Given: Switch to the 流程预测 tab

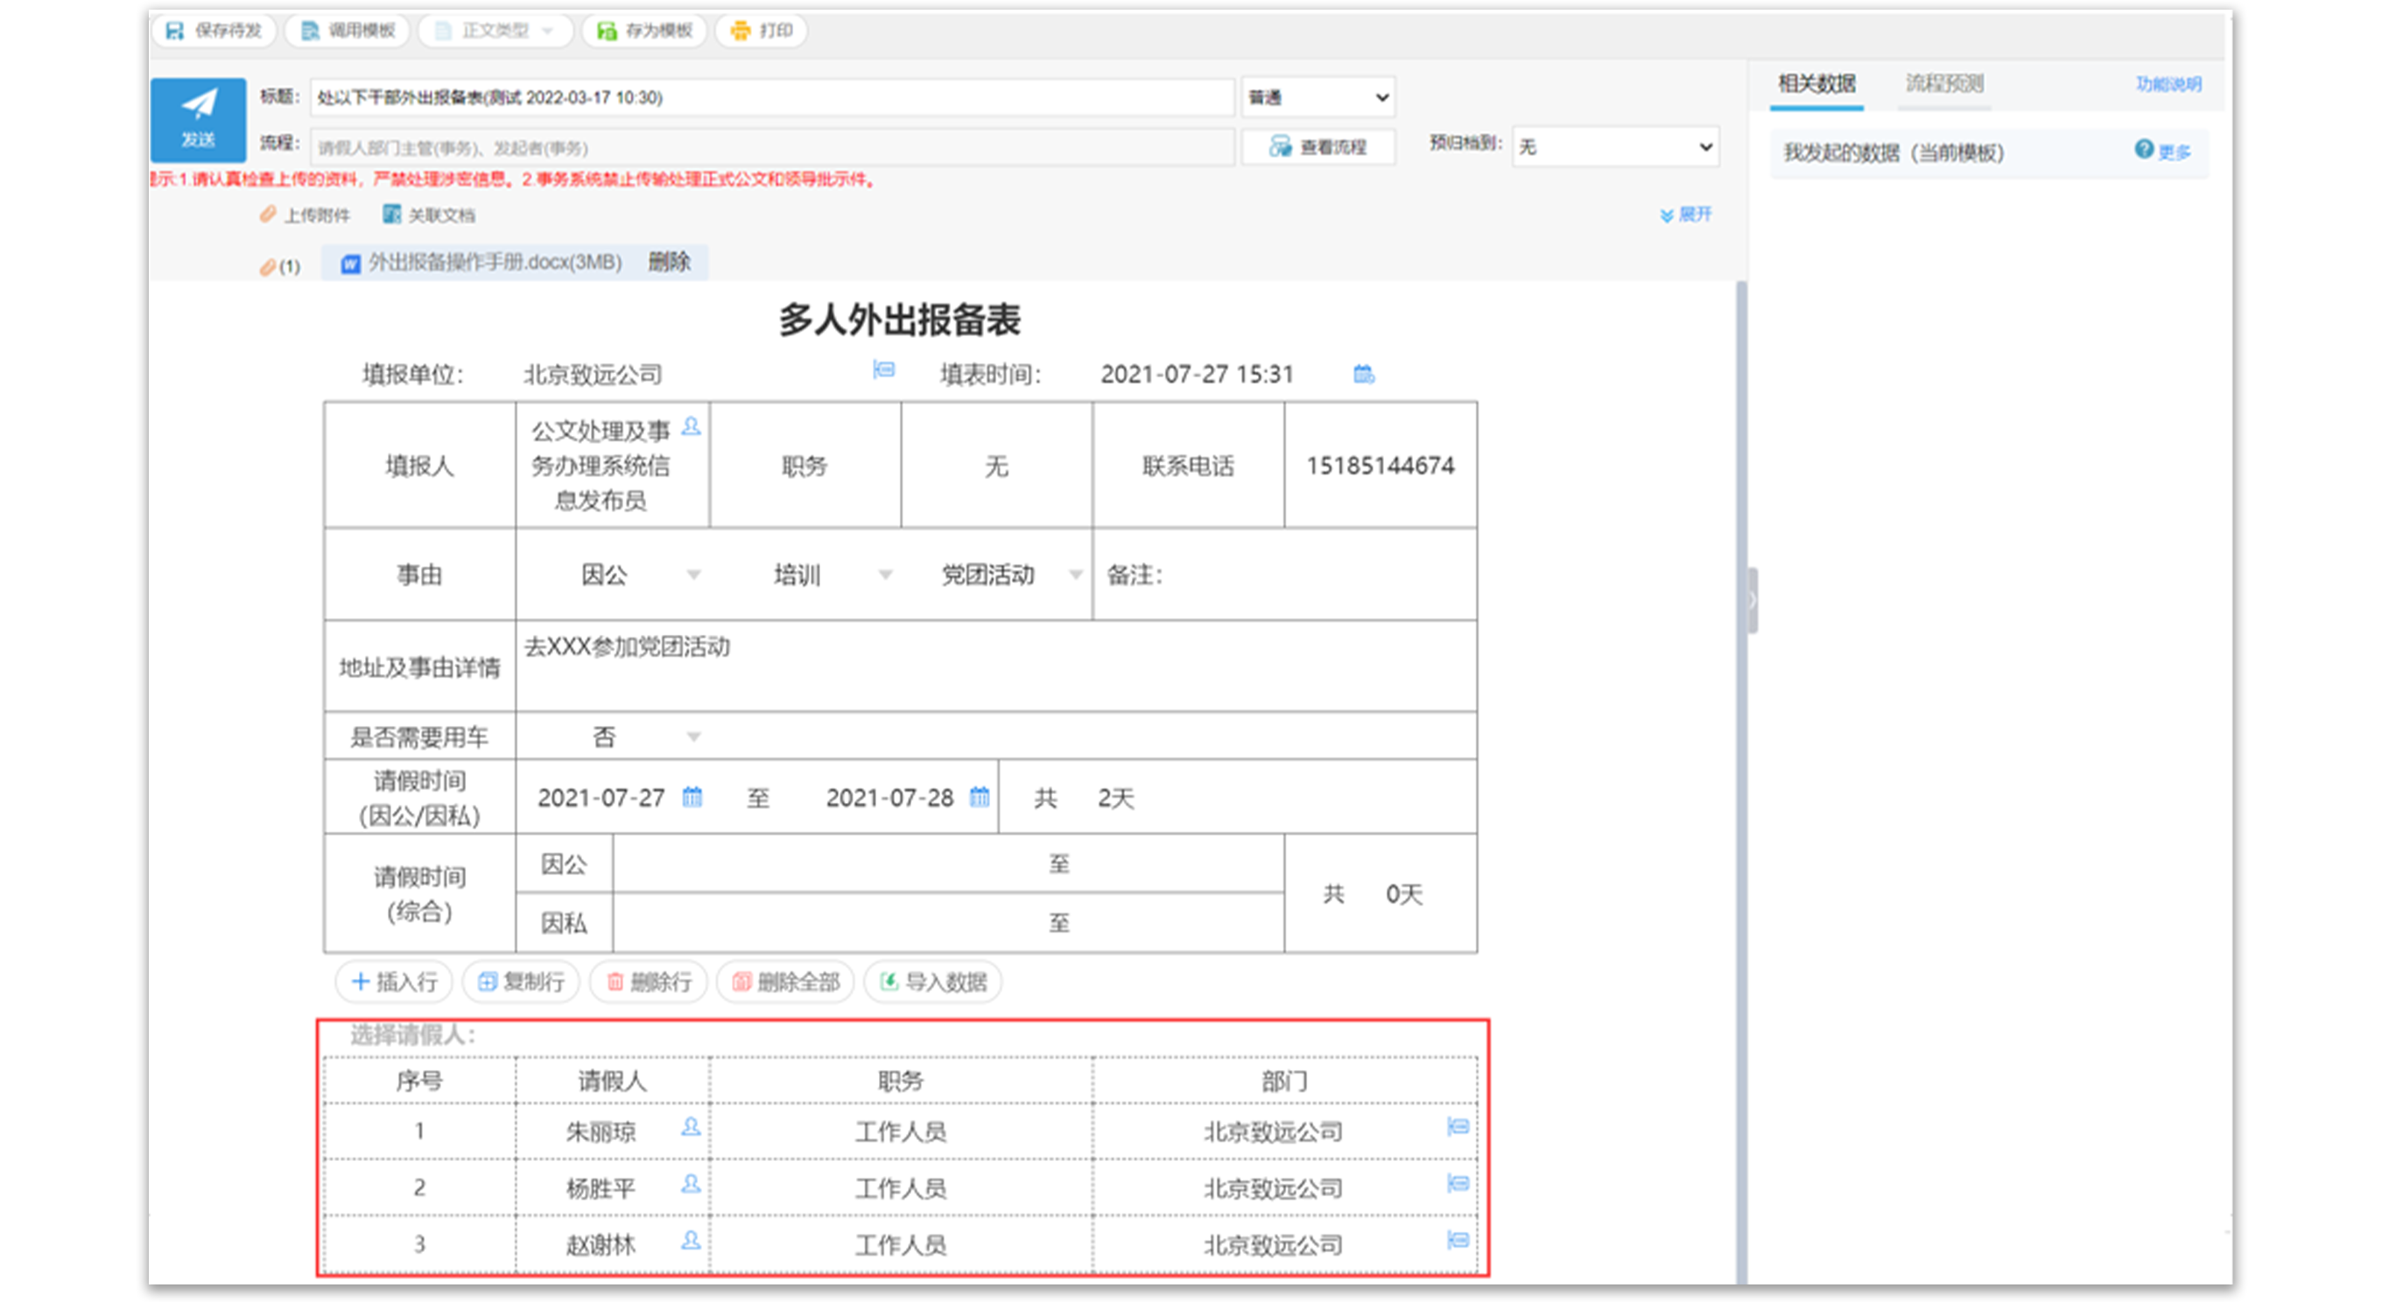Looking at the screenshot, I should click(1943, 84).
